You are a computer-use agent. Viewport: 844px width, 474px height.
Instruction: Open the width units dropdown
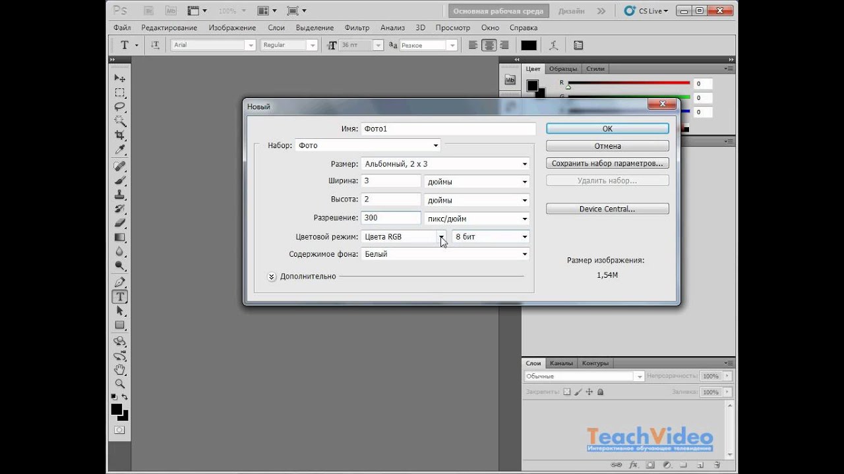pyautogui.click(x=477, y=182)
